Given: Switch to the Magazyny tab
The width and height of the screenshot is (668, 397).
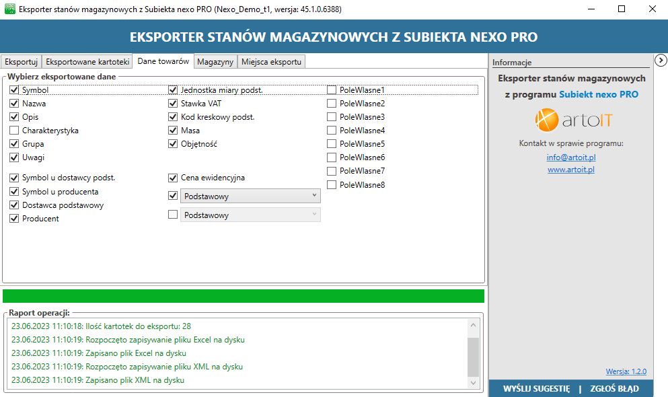Looking at the screenshot, I should (x=215, y=61).
